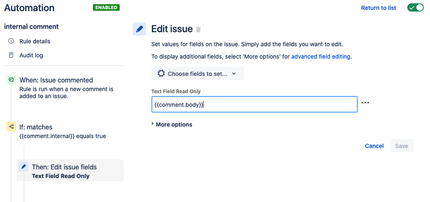Screen dimensions: 430x202
Task: Click the Cancel button
Action: click(x=374, y=146)
